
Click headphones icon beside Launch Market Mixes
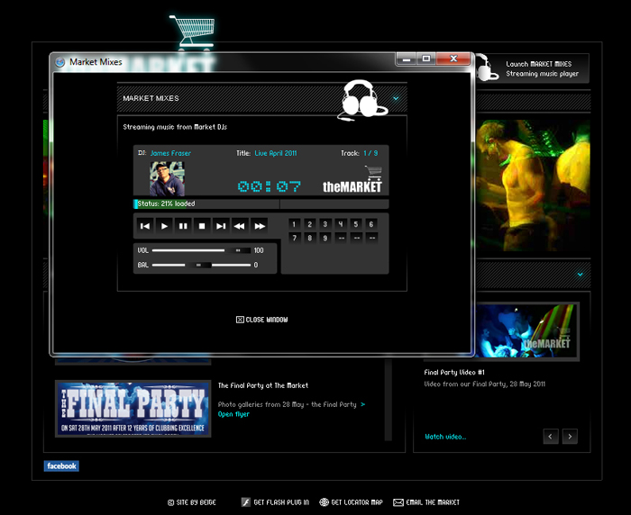point(486,68)
